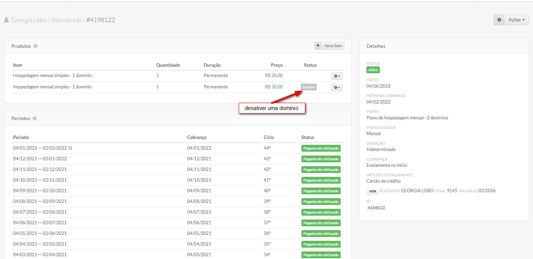Click the gear icon beside Ações
Screen dimensions: 533x259
[x=499, y=20]
